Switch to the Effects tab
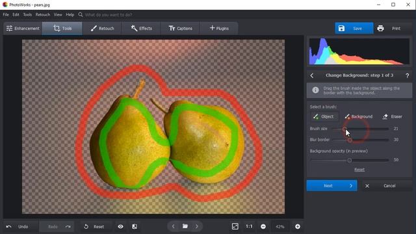416x234 pixels. 142,29
